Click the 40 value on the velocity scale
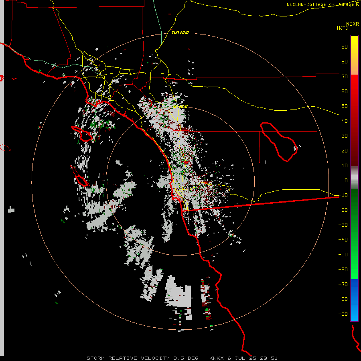Screen dimensions: 361x361 coord(345,121)
